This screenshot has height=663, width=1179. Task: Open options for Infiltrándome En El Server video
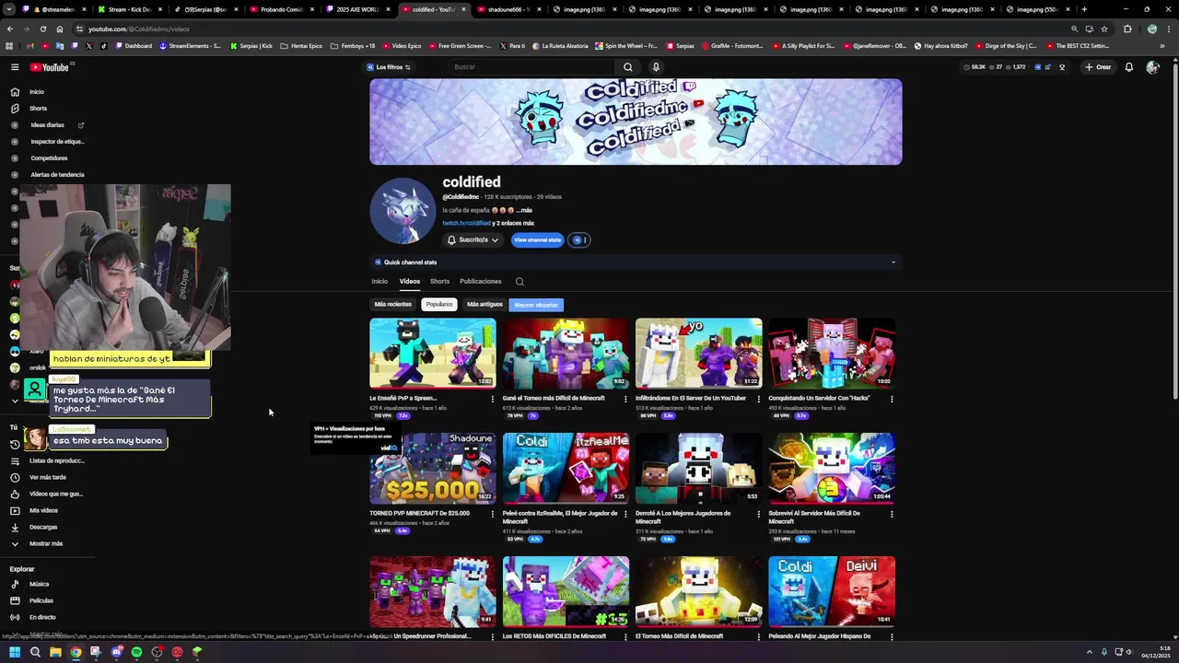click(759, 400)
